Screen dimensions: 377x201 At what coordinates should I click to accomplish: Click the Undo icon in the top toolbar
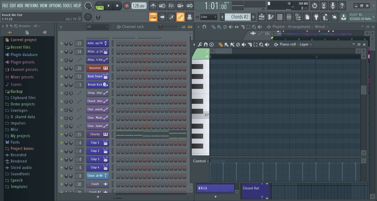pyautogui.click(x=314, y=6)
